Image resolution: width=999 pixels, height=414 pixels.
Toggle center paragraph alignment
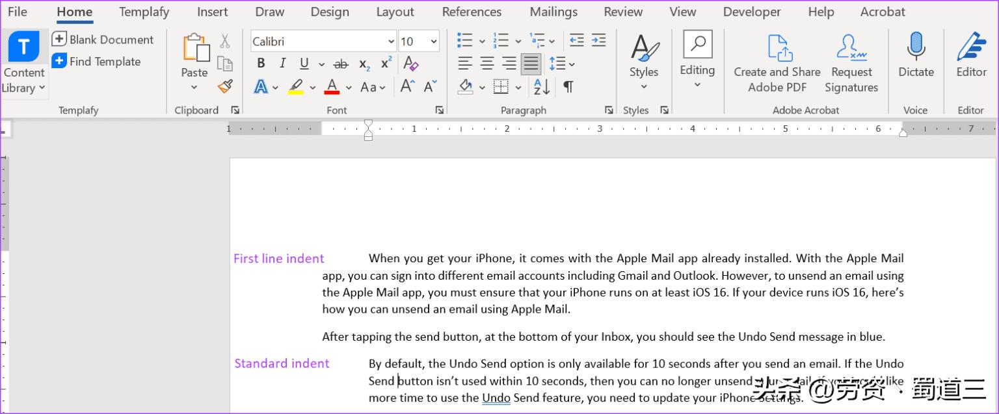pos(487,63)
